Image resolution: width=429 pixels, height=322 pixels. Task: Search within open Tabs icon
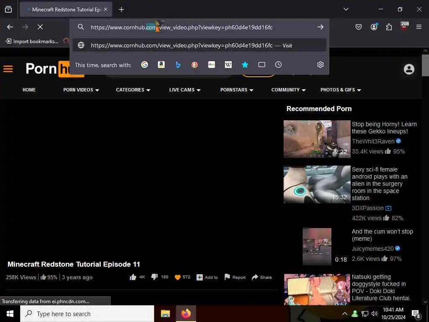pos(262,65)
